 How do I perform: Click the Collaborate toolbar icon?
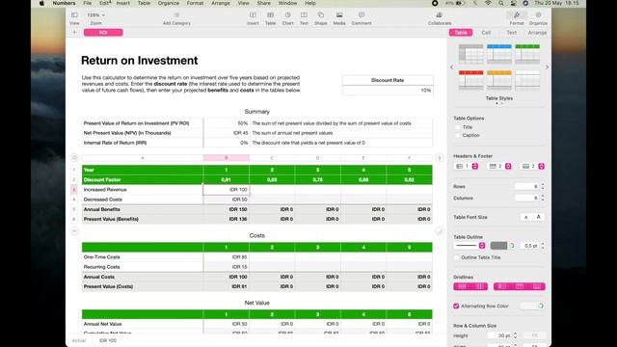pos(440,15)
